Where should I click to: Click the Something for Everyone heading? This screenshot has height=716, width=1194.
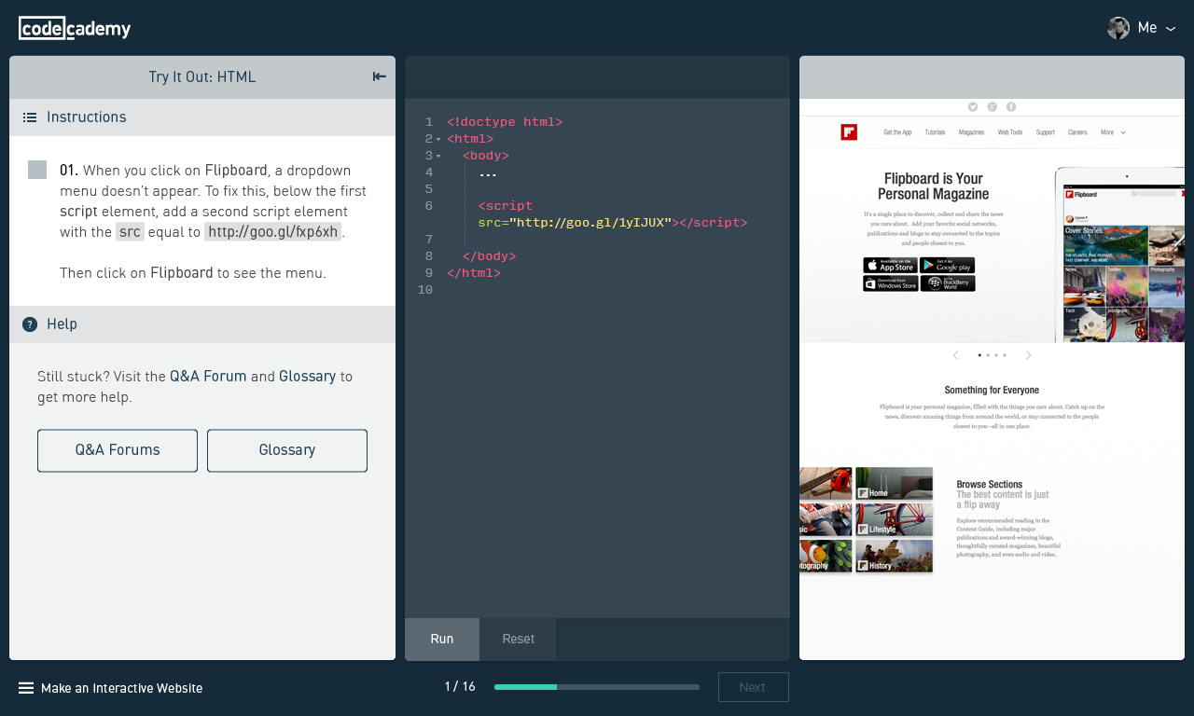coord(992,391)
